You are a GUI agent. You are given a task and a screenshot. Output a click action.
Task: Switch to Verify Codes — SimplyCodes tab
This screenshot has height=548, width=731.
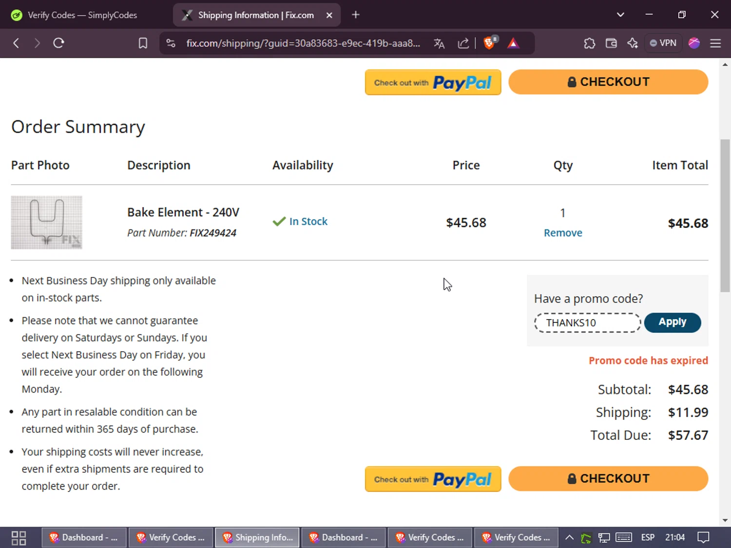[82, 15]
